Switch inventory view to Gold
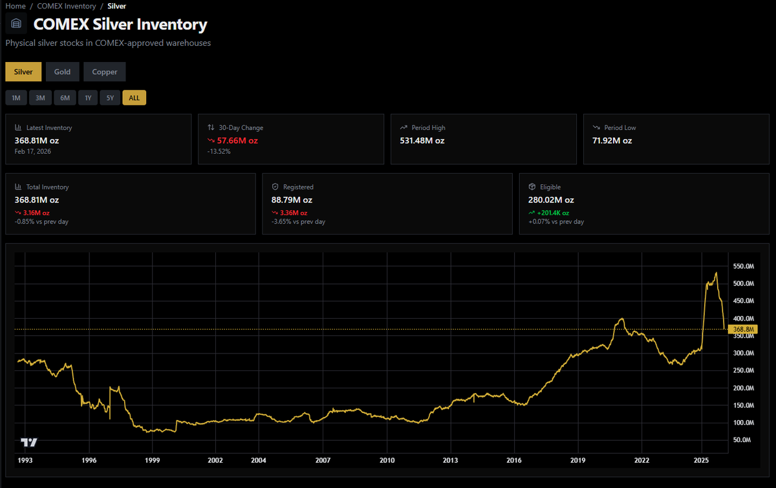This screenshot has width=776, height=488. [62, 72]
